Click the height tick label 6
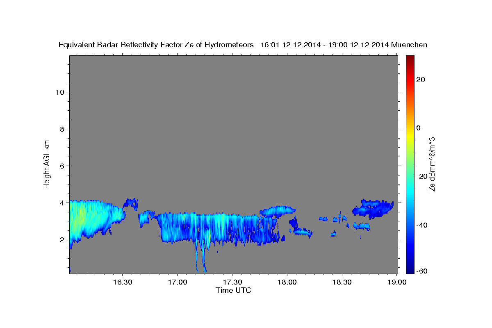Screen dimensions: 492x328 [x=62, y=166]
